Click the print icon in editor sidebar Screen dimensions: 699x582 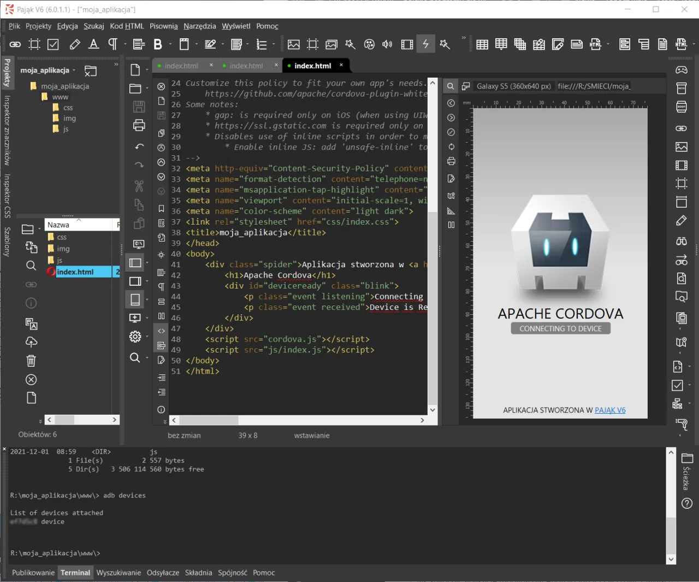click(x=139, y=125)
